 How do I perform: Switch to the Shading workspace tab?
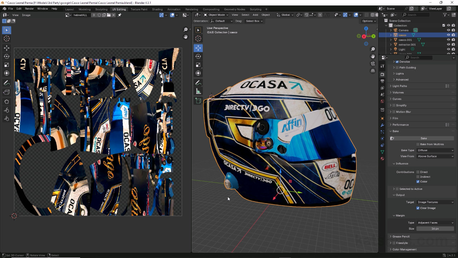pyautogui.click(x=157, y=9)
